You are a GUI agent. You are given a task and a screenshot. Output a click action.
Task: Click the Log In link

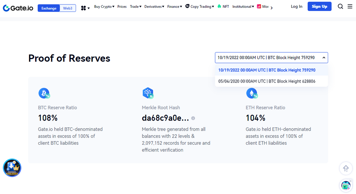[x=297, y=7]
